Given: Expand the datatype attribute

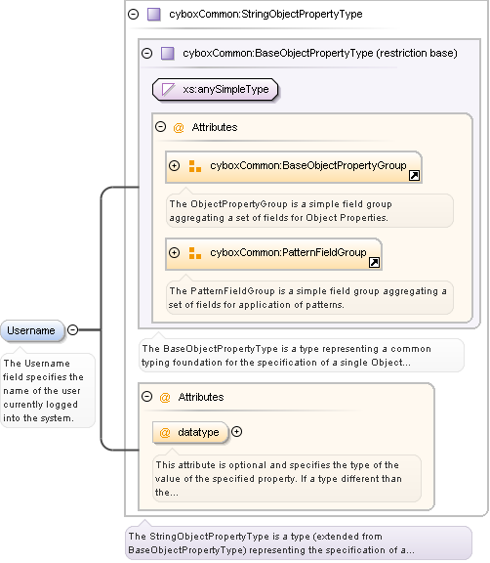Looking at the screenshot, I should [x=236, y=432].
